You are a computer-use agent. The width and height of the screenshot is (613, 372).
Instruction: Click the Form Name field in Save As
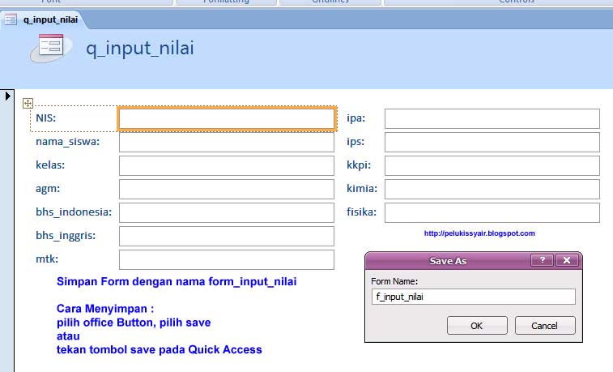[474, 297]
